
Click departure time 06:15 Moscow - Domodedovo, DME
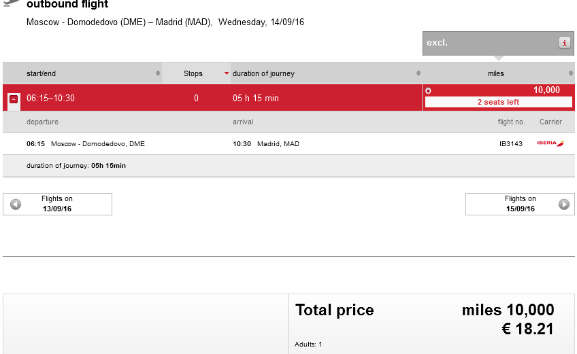coord(86,144)
